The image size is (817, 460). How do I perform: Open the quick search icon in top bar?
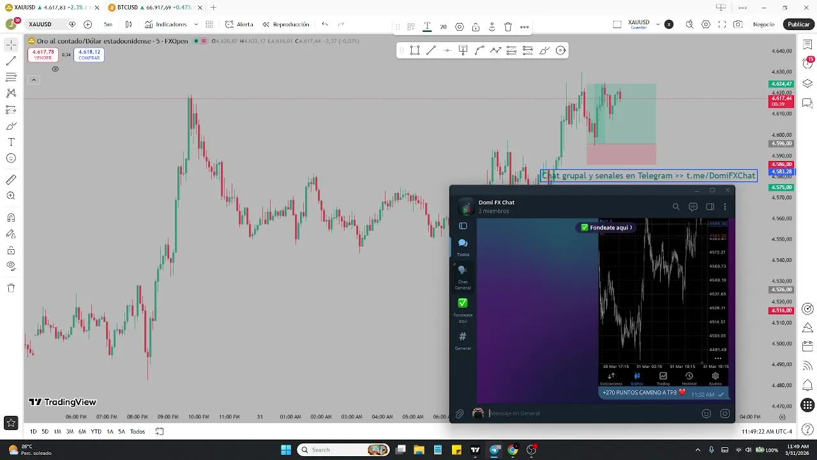(x=690, y=24)
